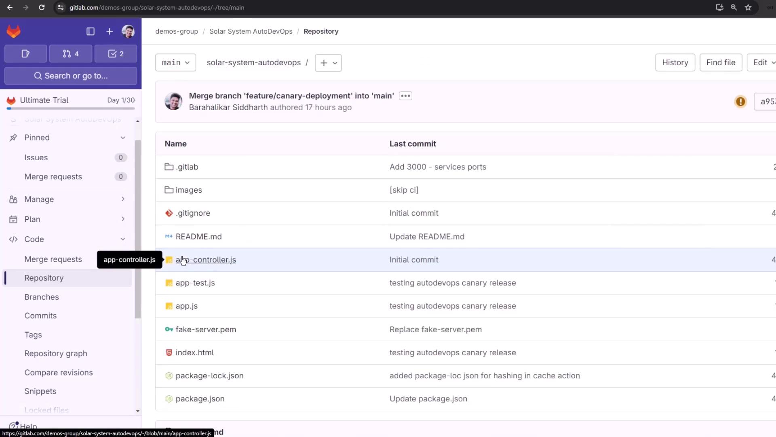Click the GitLab fox logo

[x=13, y=32]
